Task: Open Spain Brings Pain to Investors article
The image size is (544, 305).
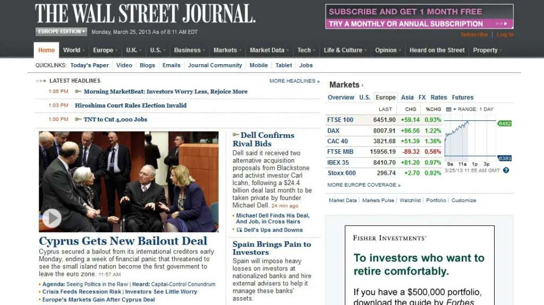Action: (271, 248)
